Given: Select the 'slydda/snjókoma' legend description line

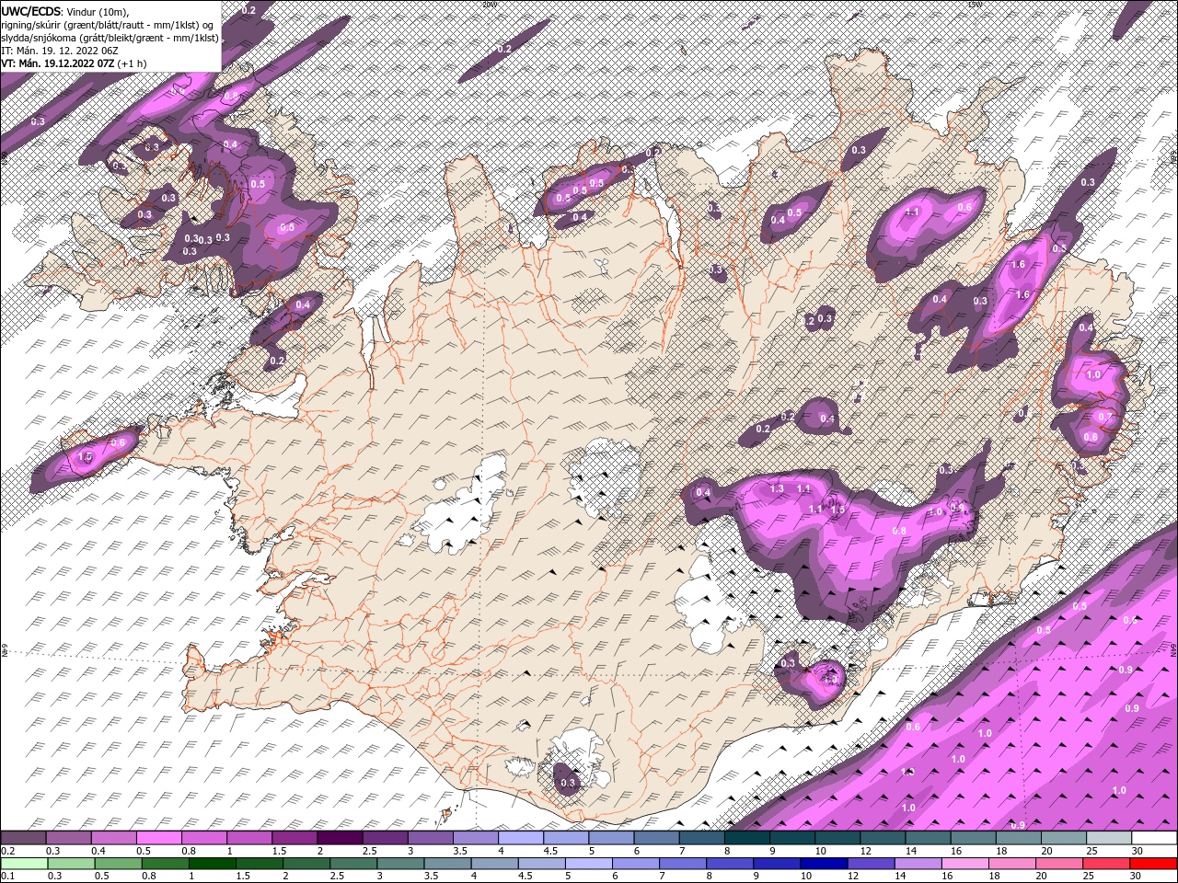Looking at the screenshot, I should tap(110, 38).
